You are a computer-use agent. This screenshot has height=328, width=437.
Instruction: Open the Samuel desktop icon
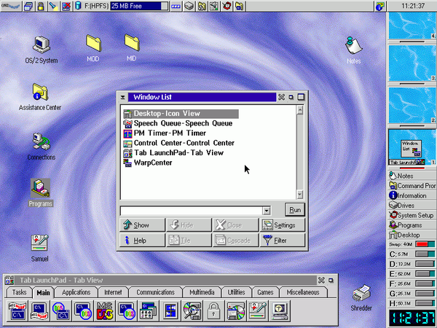click(x=40, y=243)
